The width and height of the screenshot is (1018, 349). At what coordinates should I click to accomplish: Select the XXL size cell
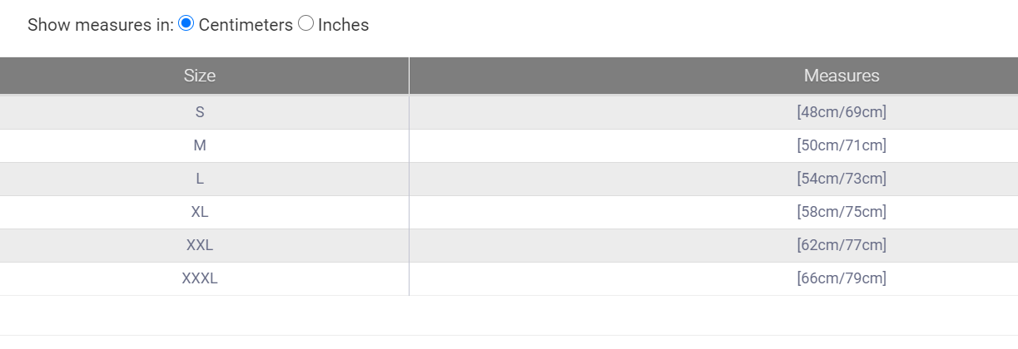pyautogui.click(x=200, y=245)
